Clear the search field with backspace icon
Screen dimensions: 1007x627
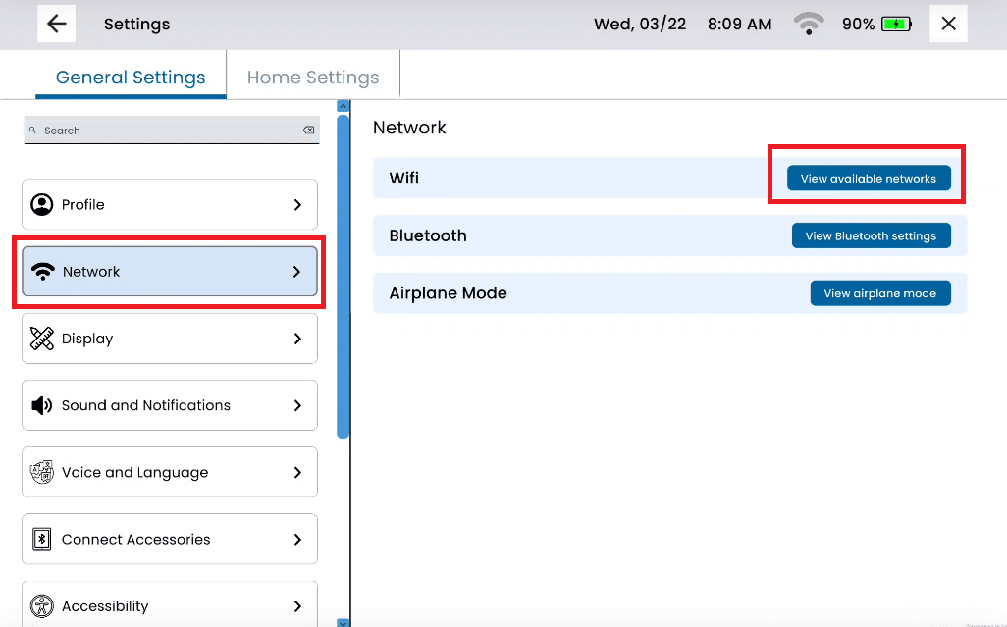coord(308,131)
